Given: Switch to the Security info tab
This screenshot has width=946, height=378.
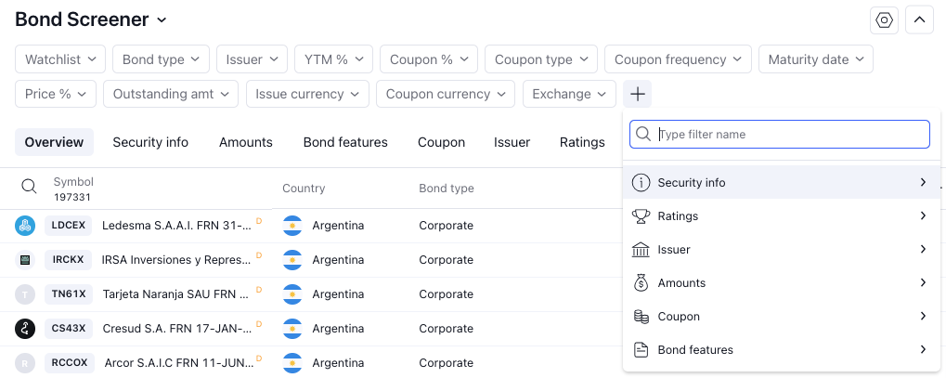Looking at the screenshot, I should click(150, 142).
